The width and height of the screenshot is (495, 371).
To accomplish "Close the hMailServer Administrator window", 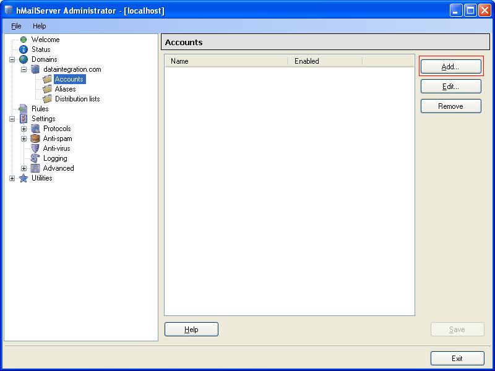I will point(484,11).
